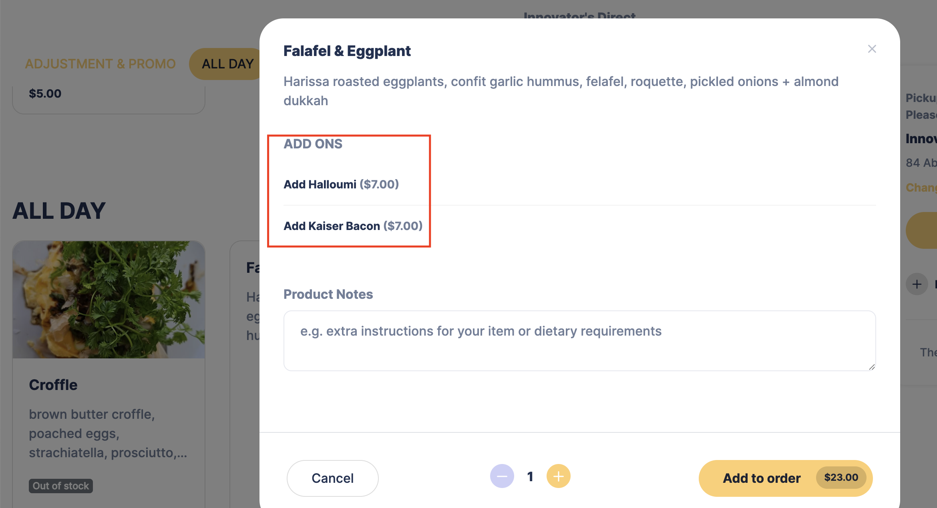
Task: Switch to the ADJUSTMENT & PROMO tab
Action: [100, 64]
